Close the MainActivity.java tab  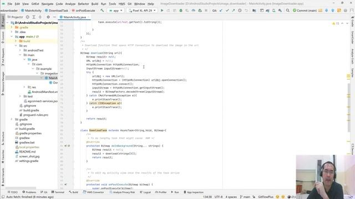88,17
